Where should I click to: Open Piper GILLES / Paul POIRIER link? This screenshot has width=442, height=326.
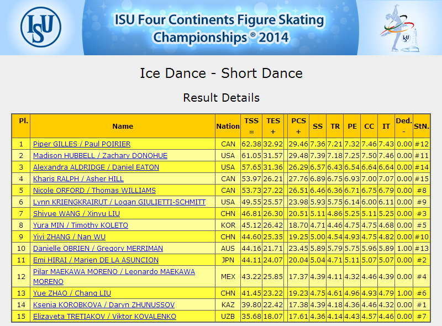click(82, 144)
